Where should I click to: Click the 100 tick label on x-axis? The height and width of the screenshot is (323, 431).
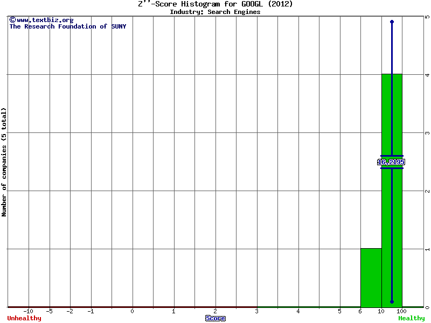click(x=401, y=311)
